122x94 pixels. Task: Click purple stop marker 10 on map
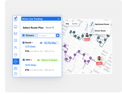pos(90,58)
